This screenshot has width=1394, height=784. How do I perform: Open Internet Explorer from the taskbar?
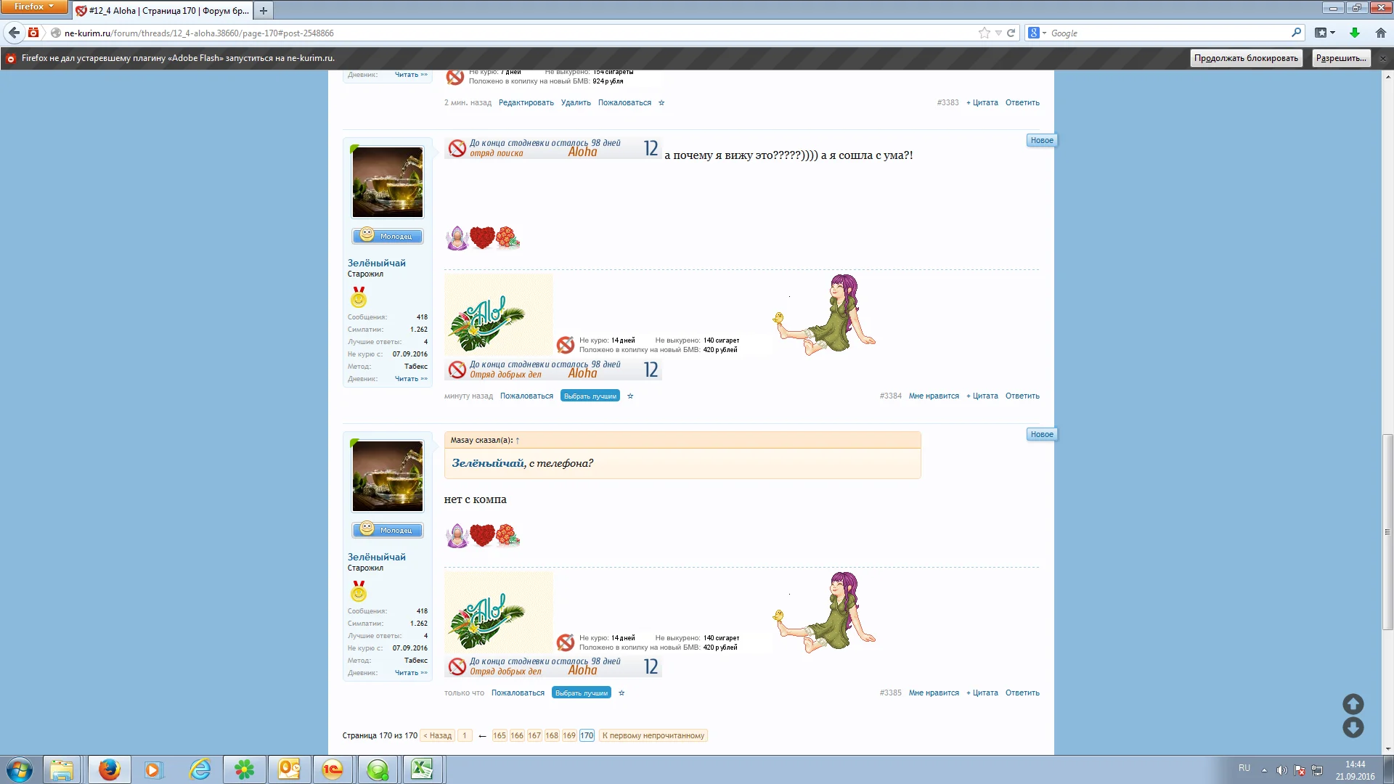tap(200, 769)
